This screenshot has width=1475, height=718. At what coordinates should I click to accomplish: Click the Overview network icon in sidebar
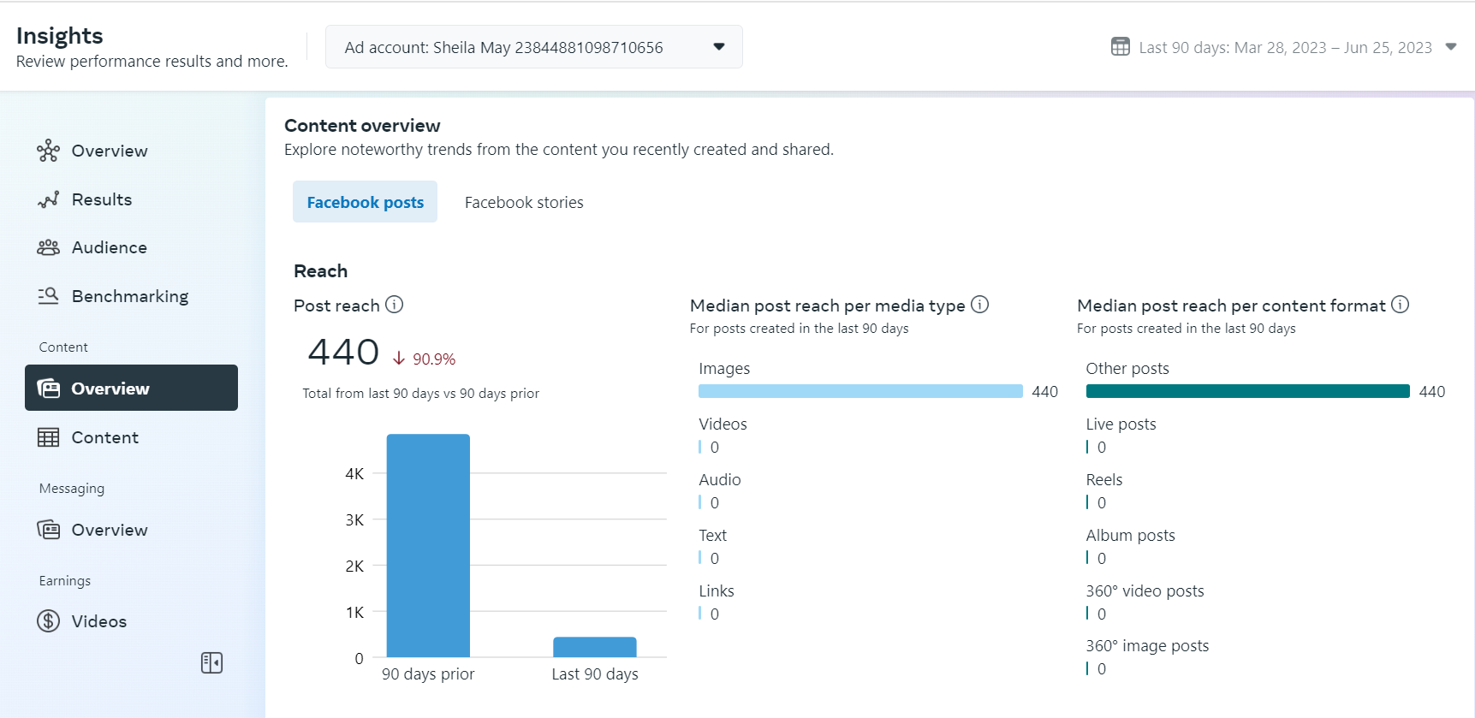tap(48, 151)
